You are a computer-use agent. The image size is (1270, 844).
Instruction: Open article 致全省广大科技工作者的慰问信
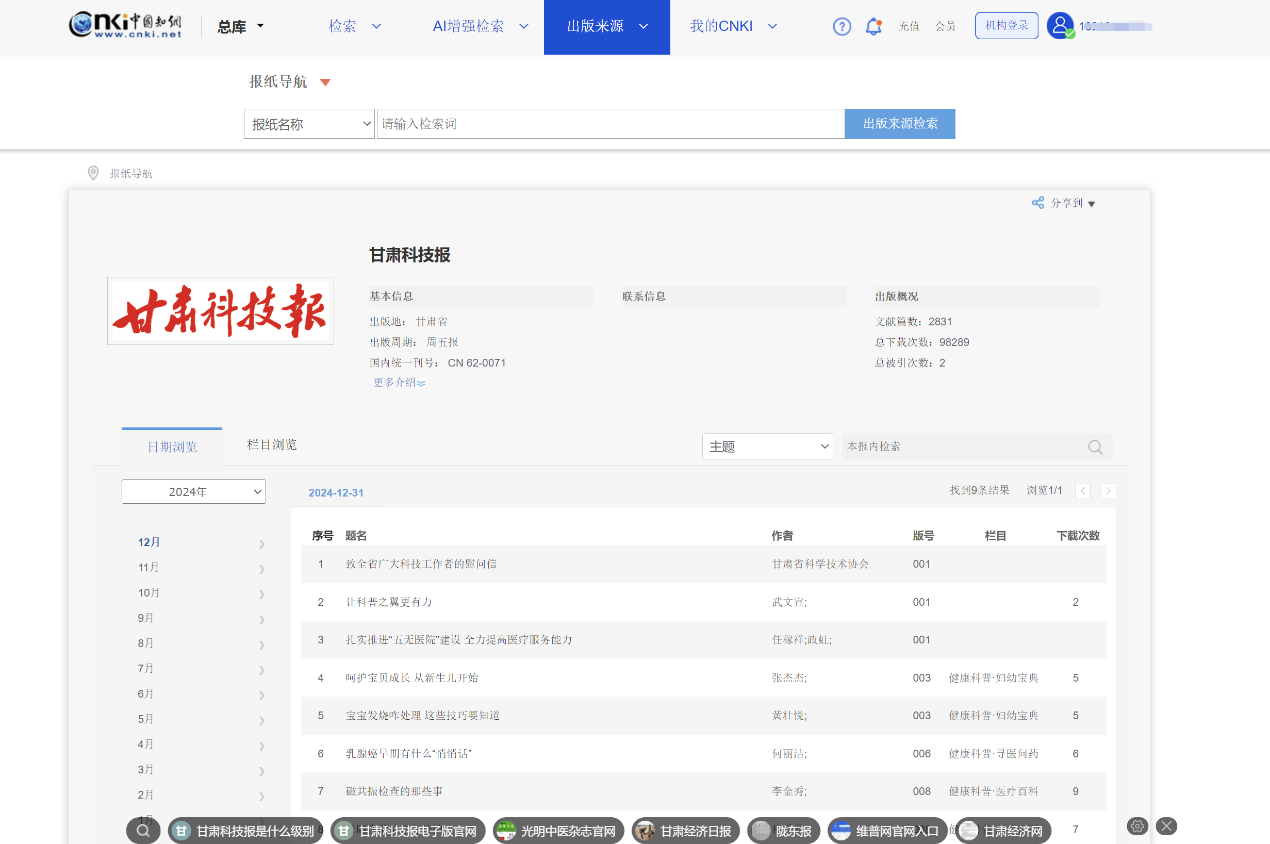click(x=421, y=564)
